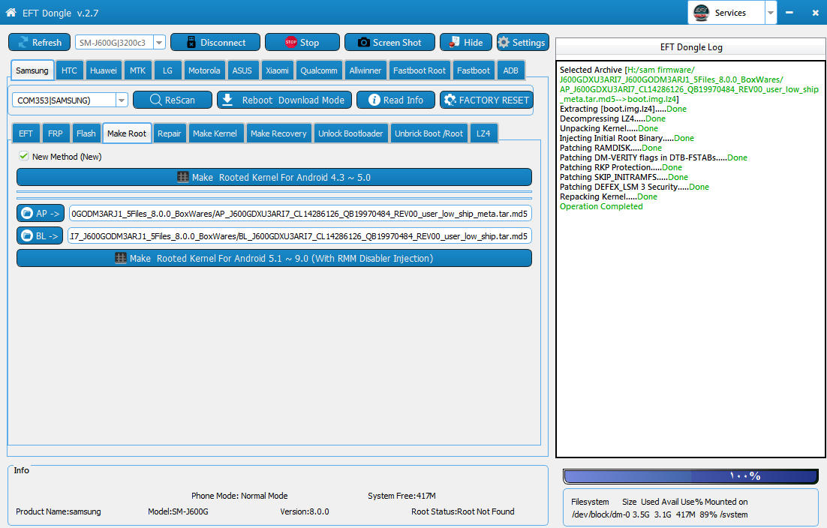Click the BL file path field
Screen dimensions: 827x528
click(x=299, y=236)
